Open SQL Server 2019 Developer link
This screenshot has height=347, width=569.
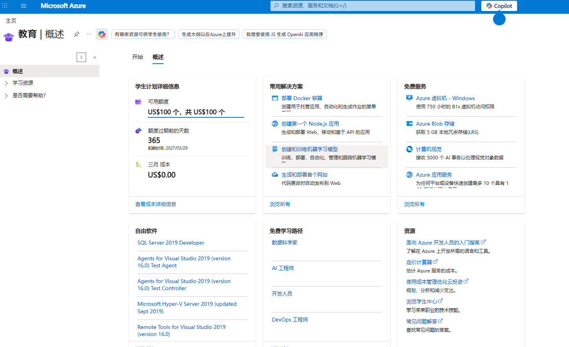click(x=171, y=243)
